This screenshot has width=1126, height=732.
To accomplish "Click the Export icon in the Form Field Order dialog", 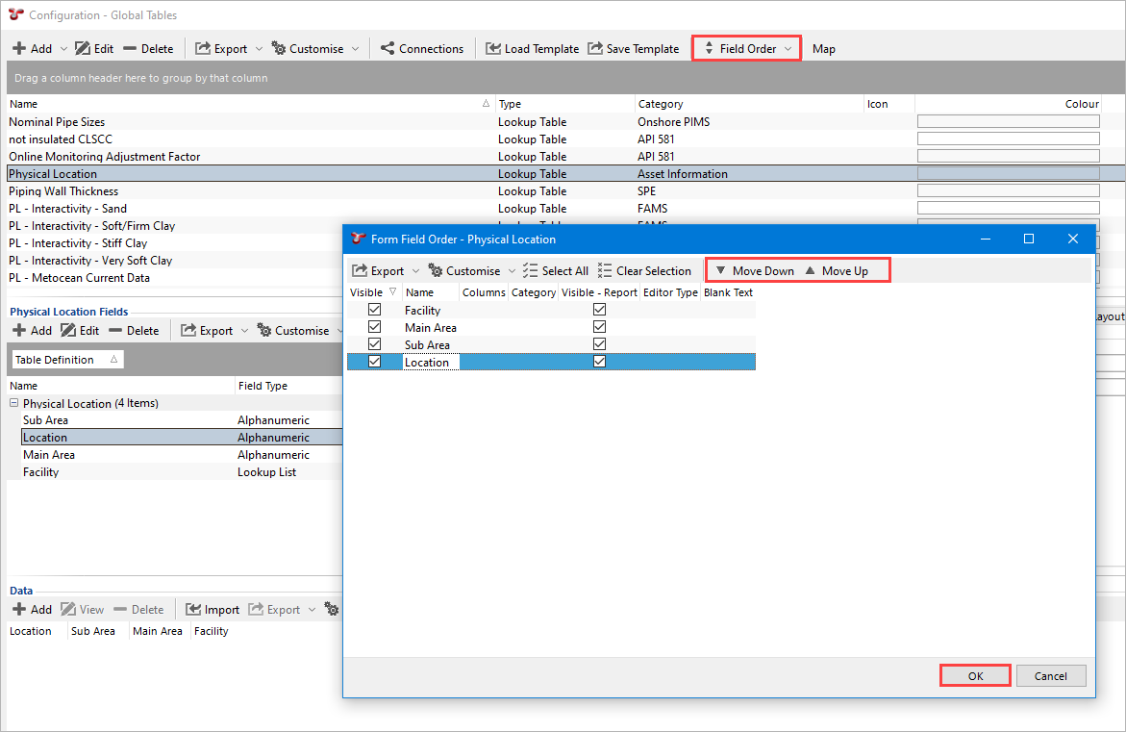I will [360, 270].
